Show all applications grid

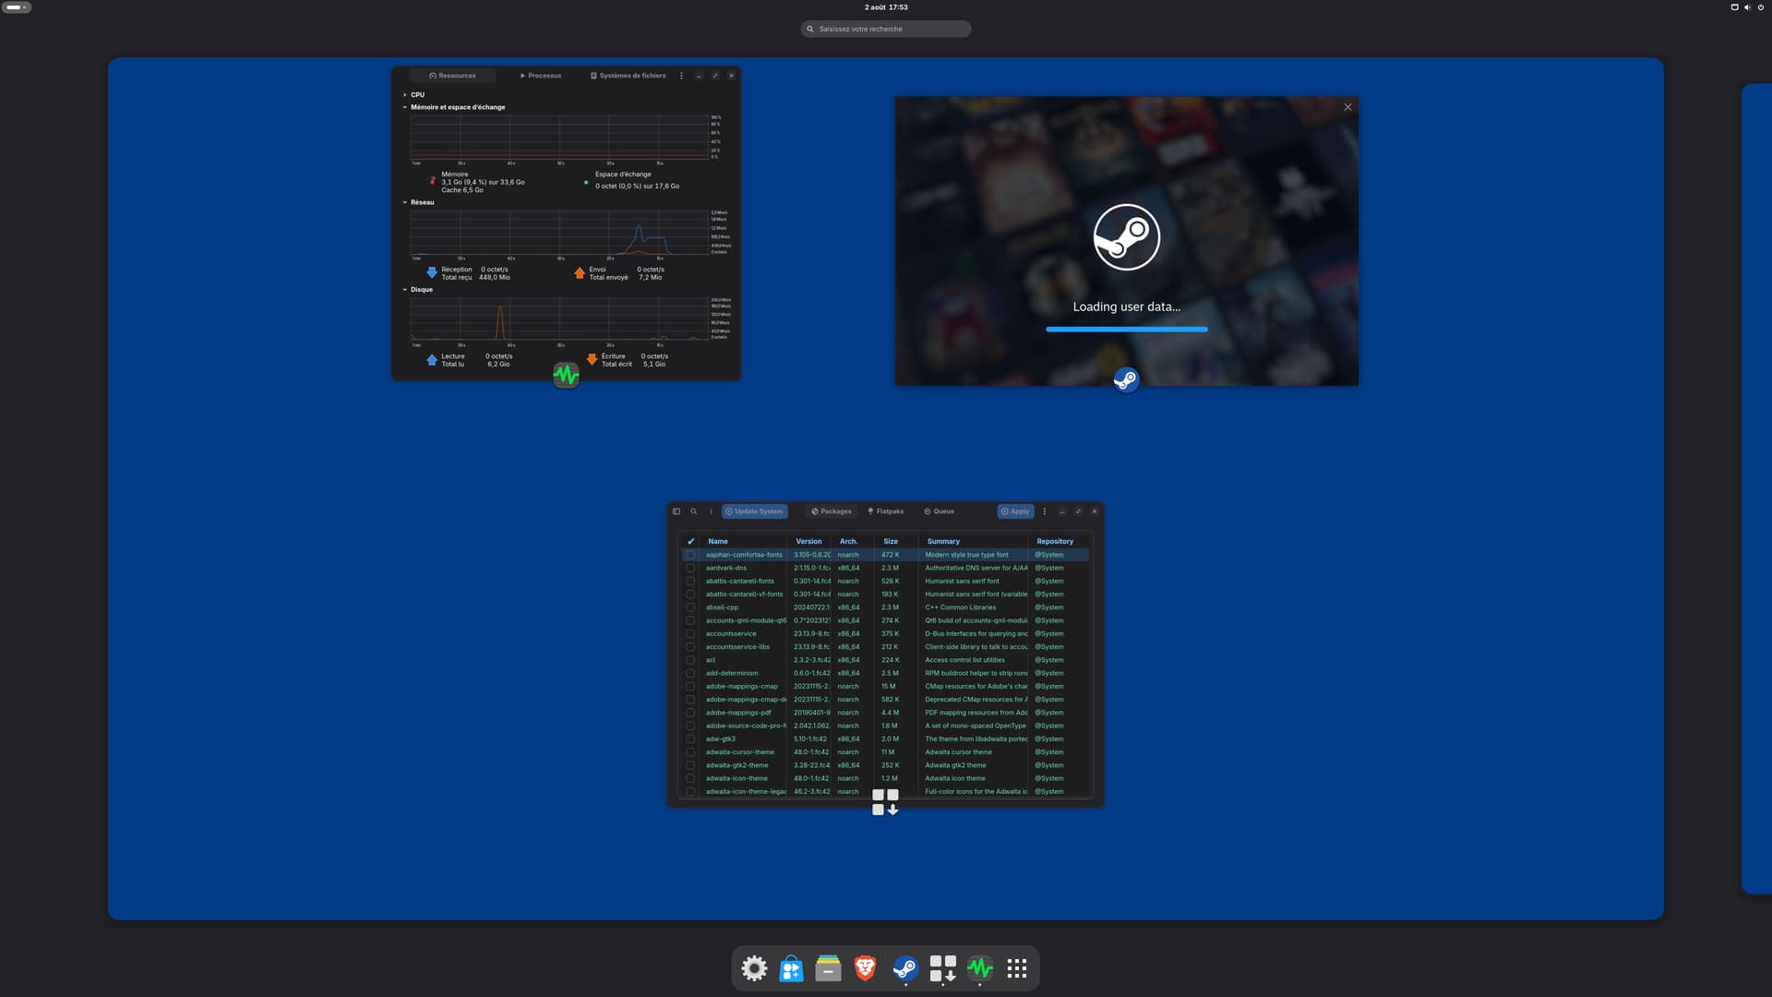click(1016, 968)
